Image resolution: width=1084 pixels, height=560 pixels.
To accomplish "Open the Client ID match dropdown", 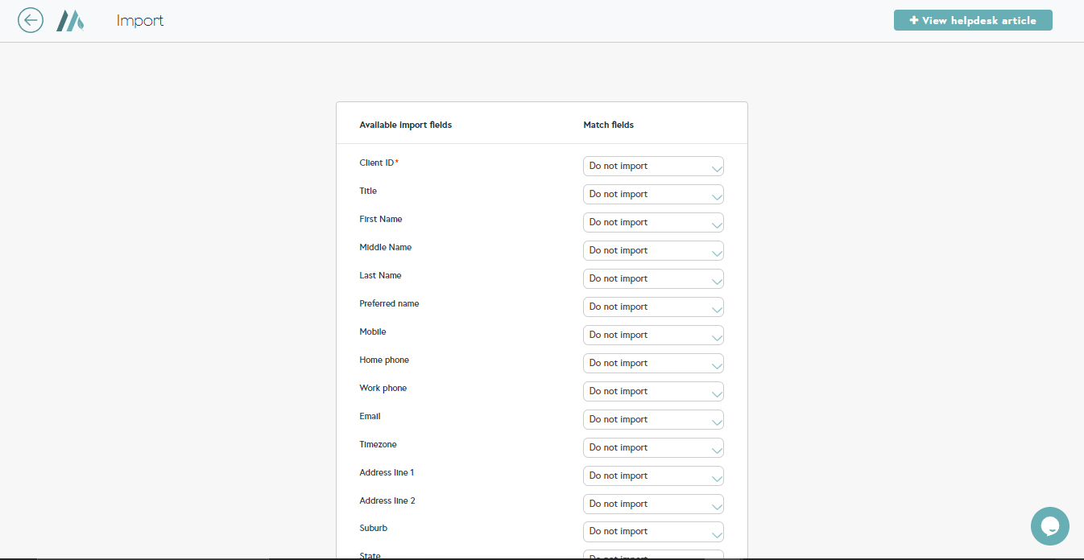I will (x=652, y=167).
